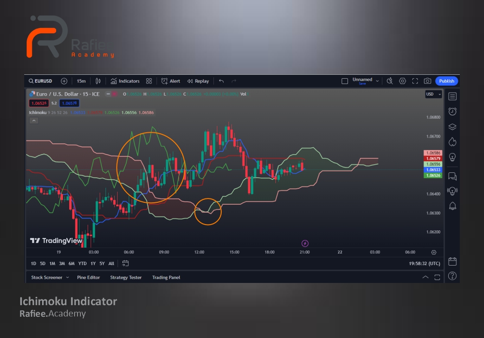Open the watchlist panel icon
Viewport: 484px width, 338px height.
click(453, 97)
